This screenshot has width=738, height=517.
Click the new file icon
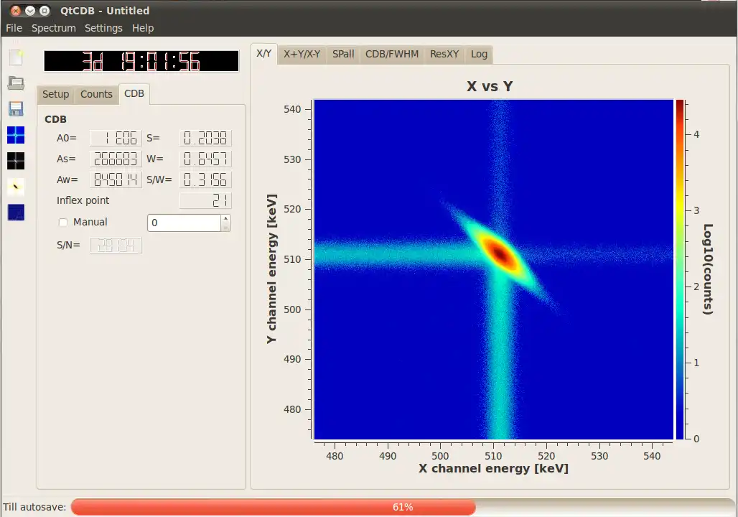tap(16, 57)
